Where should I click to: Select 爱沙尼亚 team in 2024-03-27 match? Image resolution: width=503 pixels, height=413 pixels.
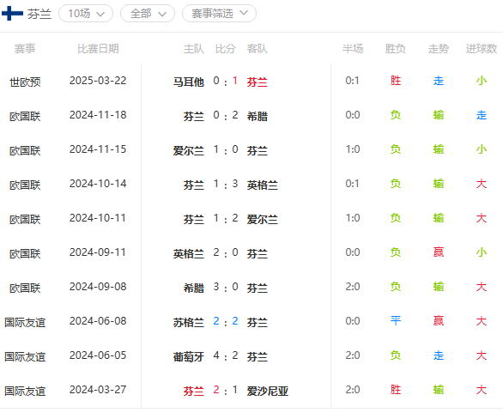(268, 392)
